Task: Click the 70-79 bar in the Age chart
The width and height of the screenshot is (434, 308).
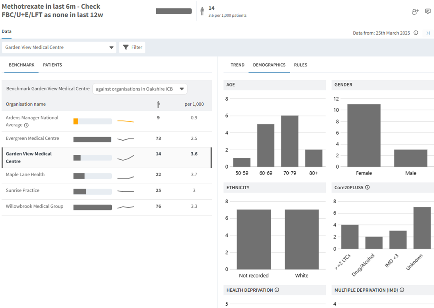Action: pos(290,141)
